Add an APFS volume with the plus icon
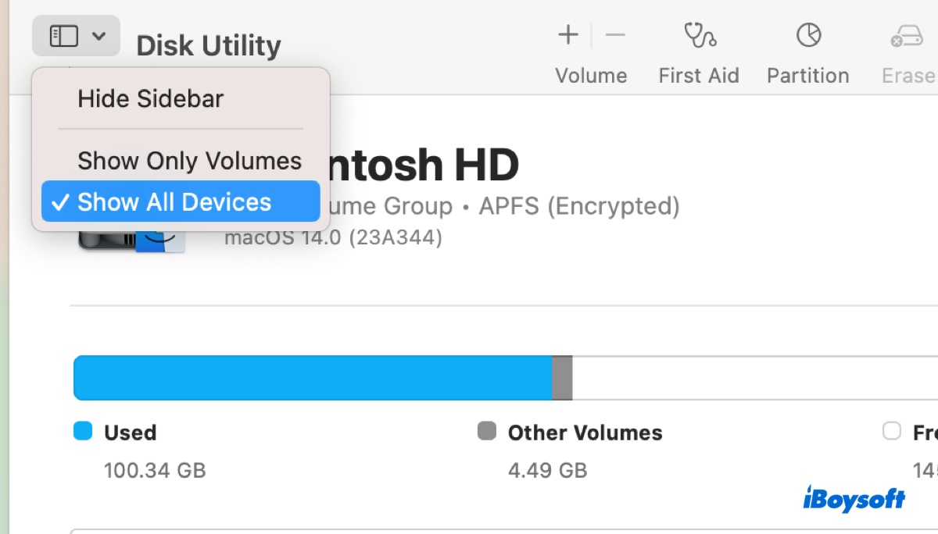This screenshot has width=938, height=534. coord(567,35)
